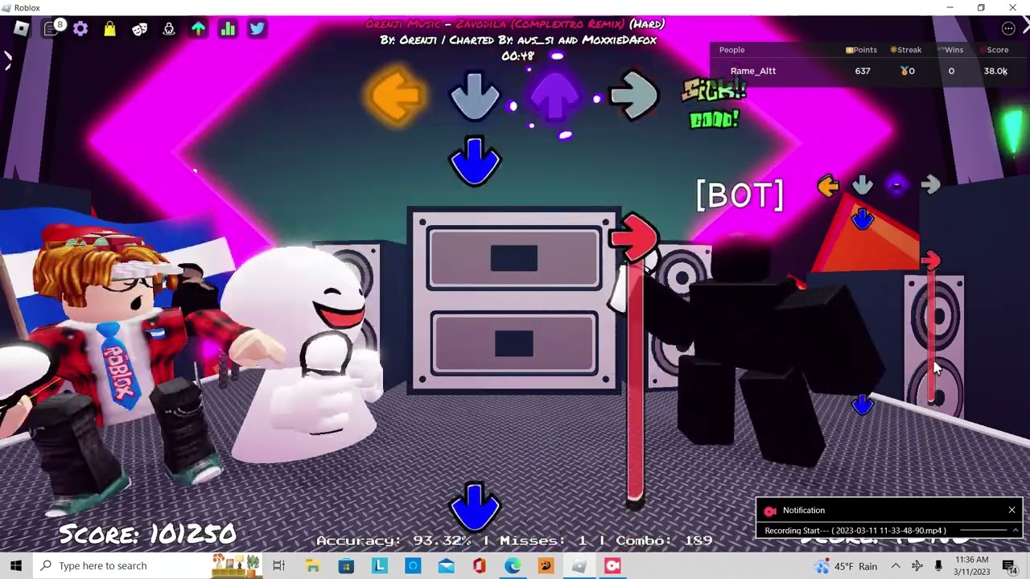Close the recording Notification popup

(x=1011, y=510)
